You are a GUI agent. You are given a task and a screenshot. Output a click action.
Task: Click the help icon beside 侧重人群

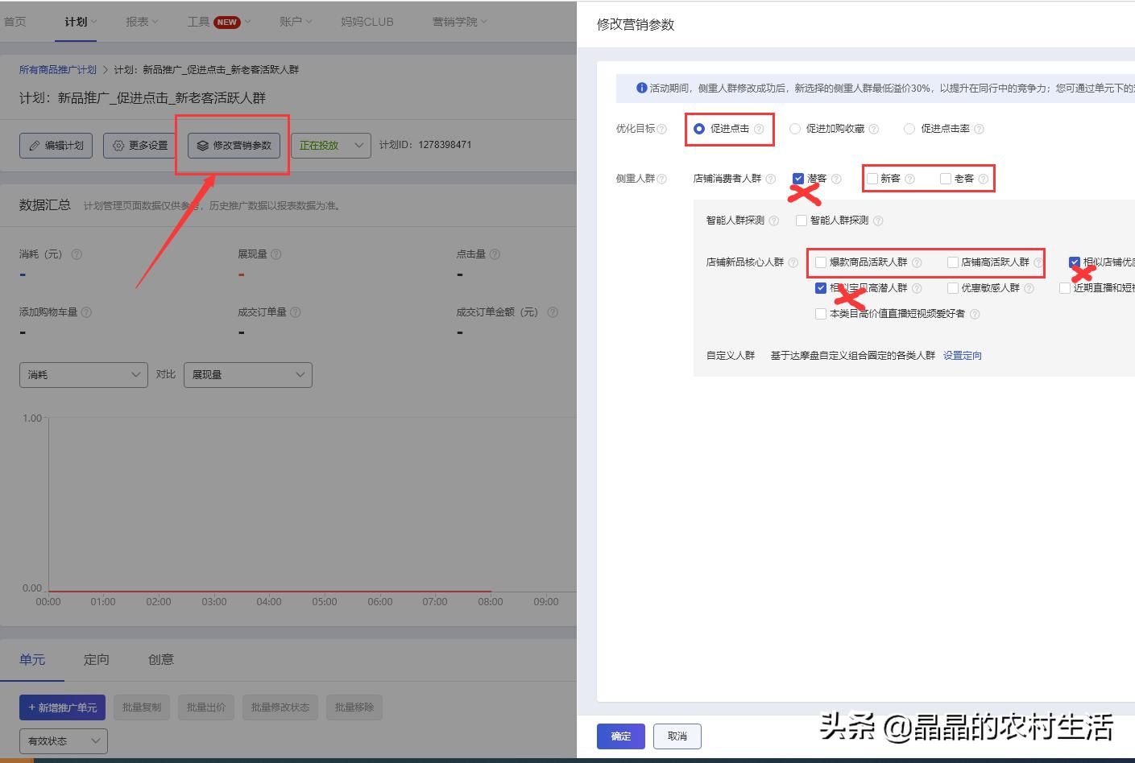tap(662, 178)
